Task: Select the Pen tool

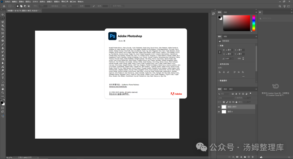Action: 3,74
